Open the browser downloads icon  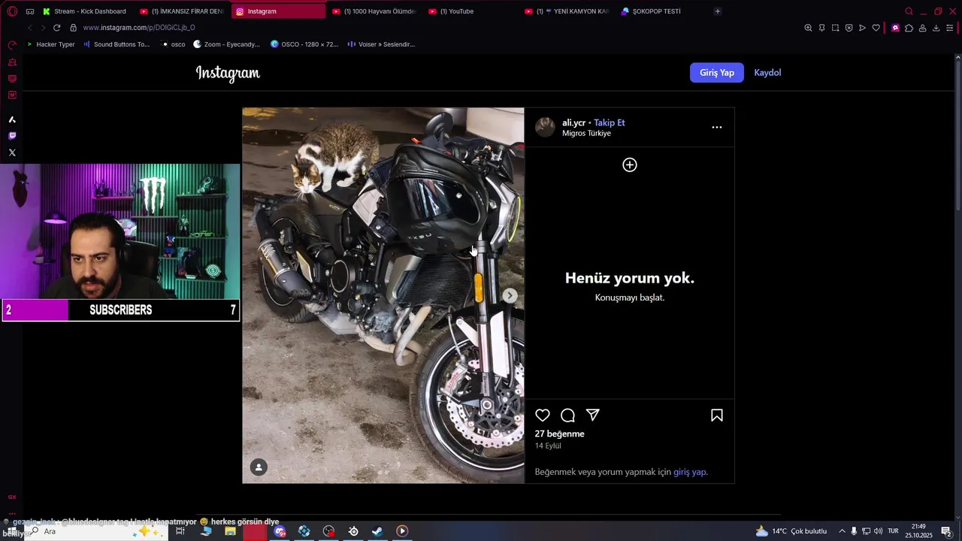(x=936, y=28)
